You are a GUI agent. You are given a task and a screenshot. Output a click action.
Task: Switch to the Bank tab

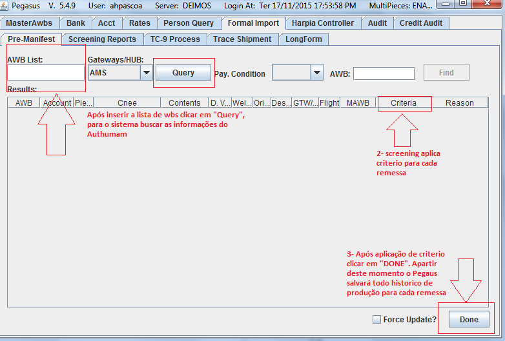pos(76,23)
